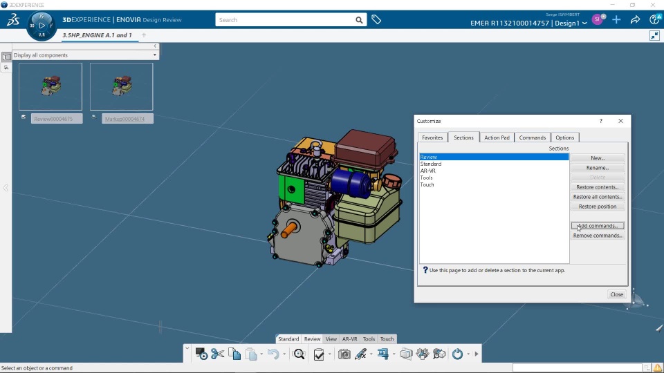664x373 pixels.
Task: Click the sectioning cube icon in toolbar
Action: coord(406,354)
